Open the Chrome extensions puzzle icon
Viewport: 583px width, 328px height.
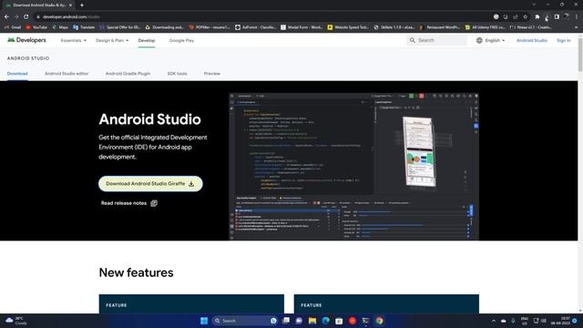pos(537,16)
